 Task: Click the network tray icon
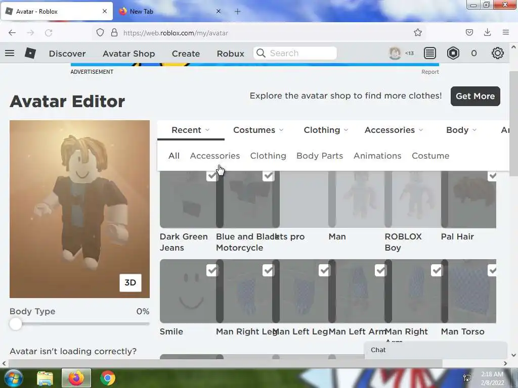click(467, 378)
